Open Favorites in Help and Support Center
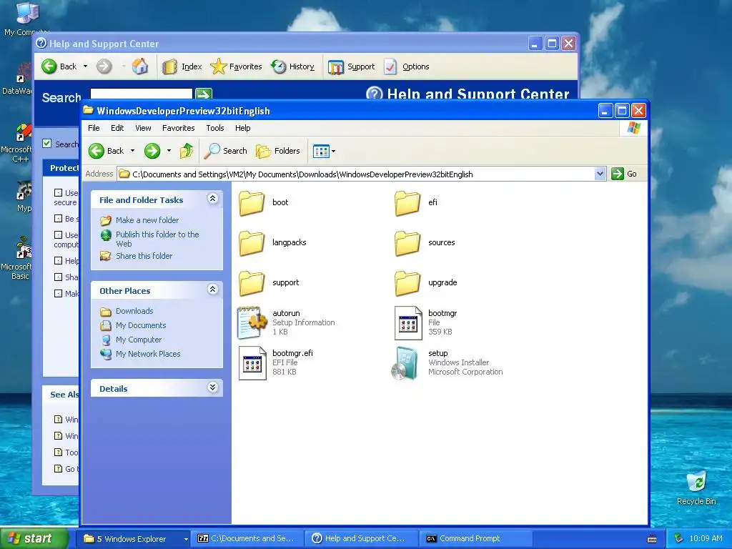732x549 pixels. pos(236,66)
